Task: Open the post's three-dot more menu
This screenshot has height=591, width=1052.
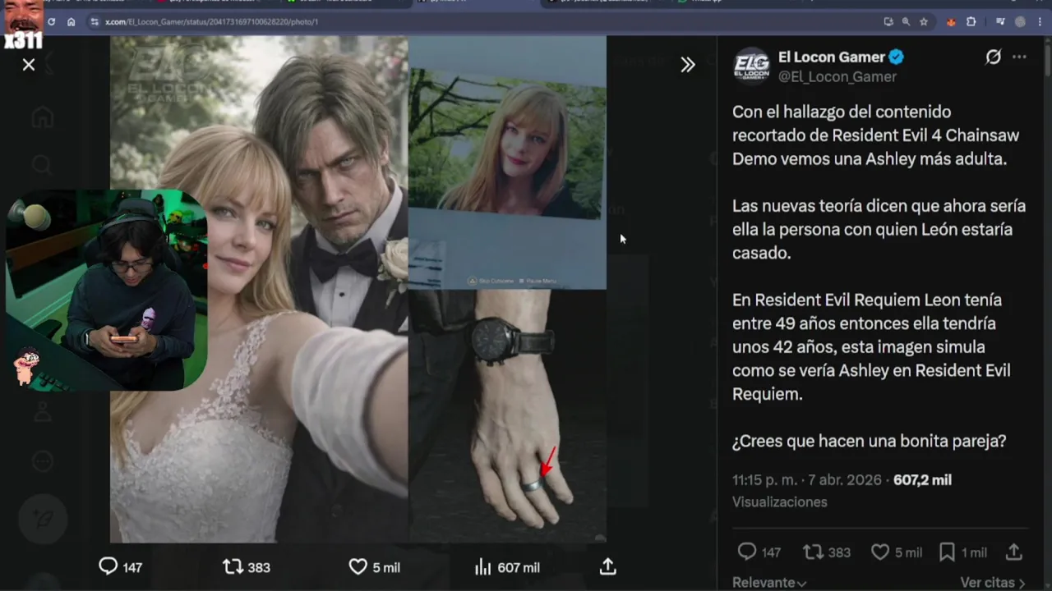Action: [1019, 57]
